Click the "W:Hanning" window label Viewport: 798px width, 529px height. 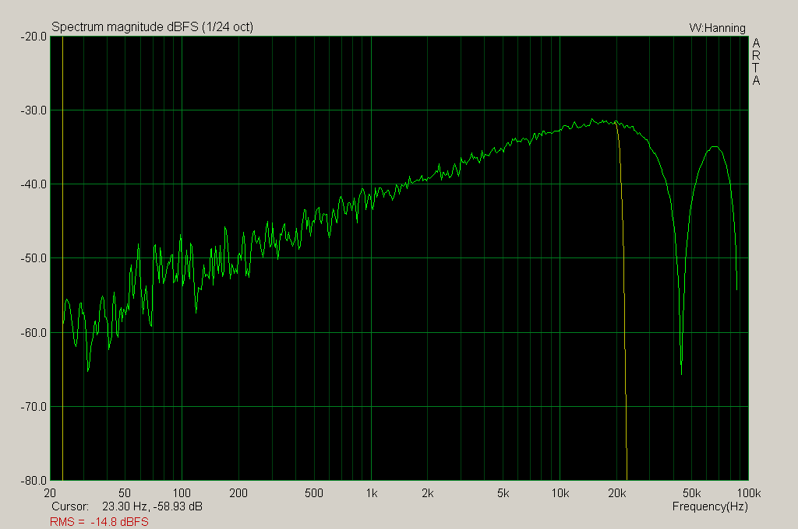pyautogui.click(x=717, y=28)
